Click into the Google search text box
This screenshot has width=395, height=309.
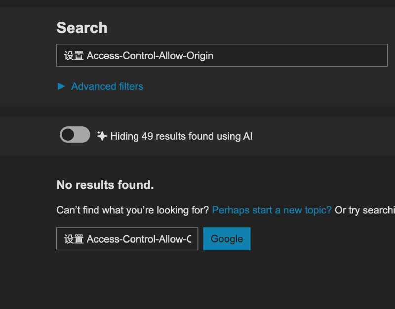127,239
